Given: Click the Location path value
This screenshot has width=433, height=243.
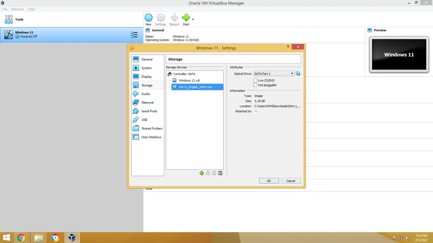Looking at the screenshot, I should click(x=278, y=106).
